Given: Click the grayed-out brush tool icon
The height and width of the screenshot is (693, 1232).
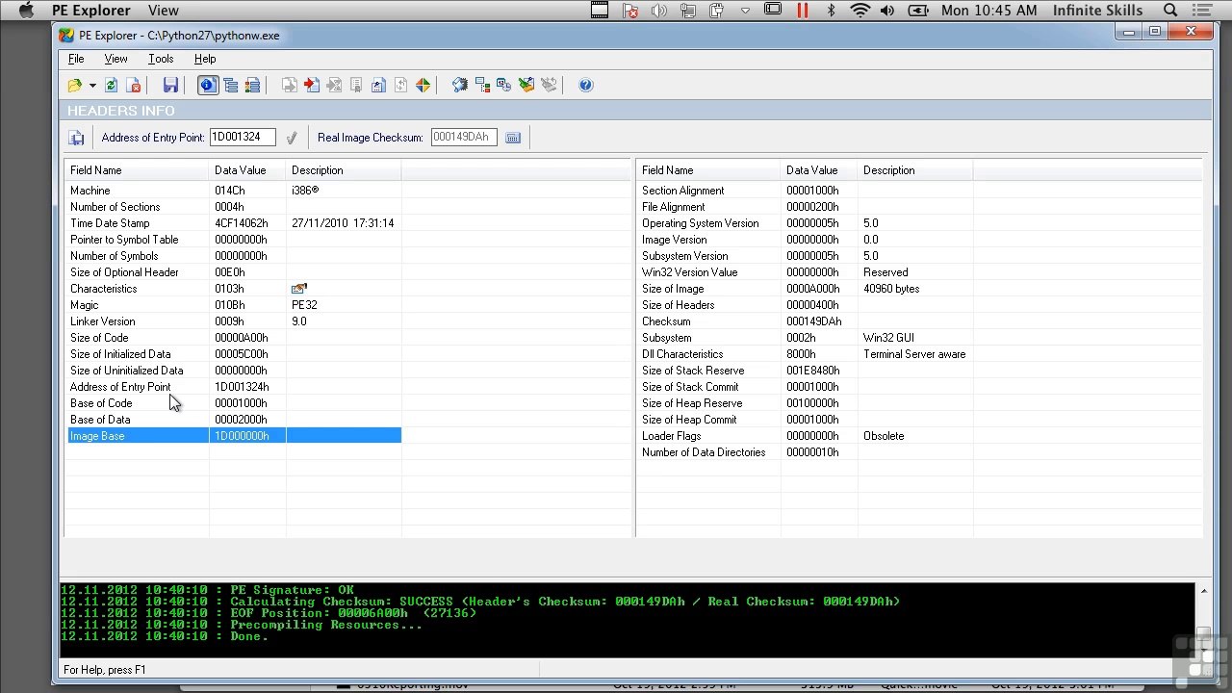Looking at the screenshot, I should (x=549, y=86).
